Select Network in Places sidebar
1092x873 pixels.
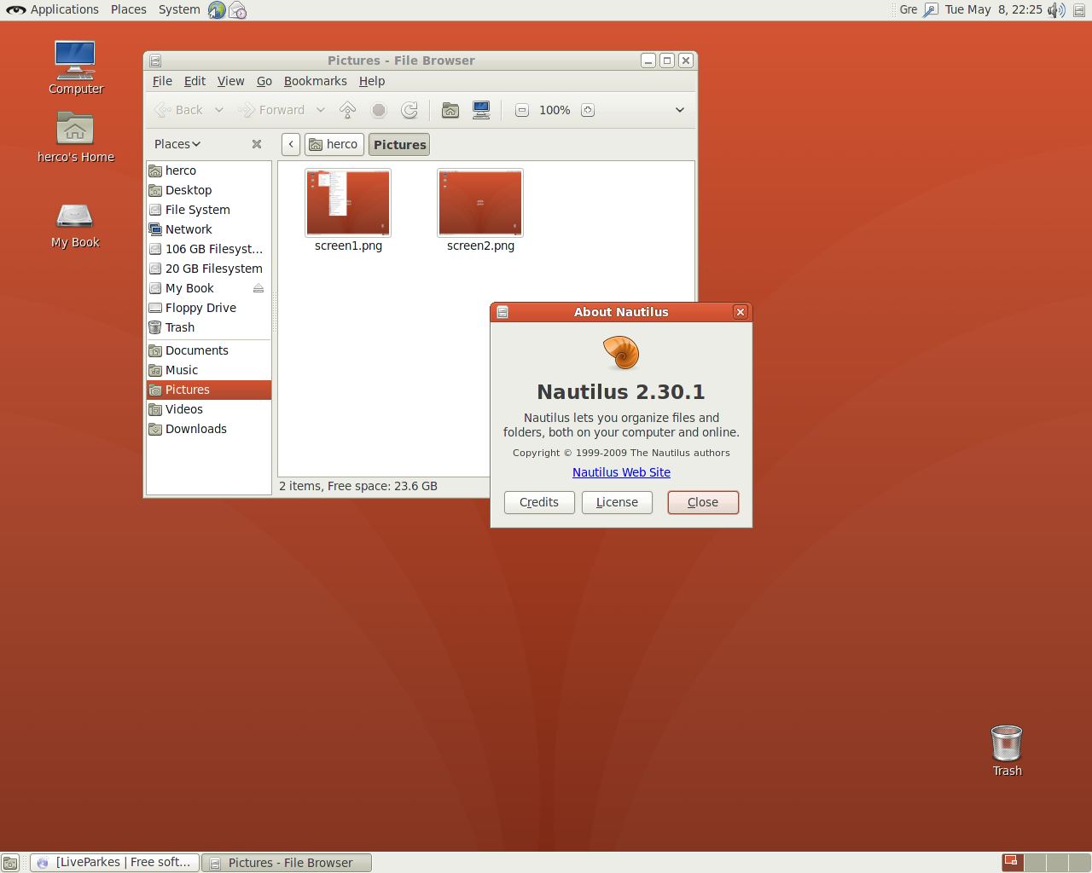209,229
